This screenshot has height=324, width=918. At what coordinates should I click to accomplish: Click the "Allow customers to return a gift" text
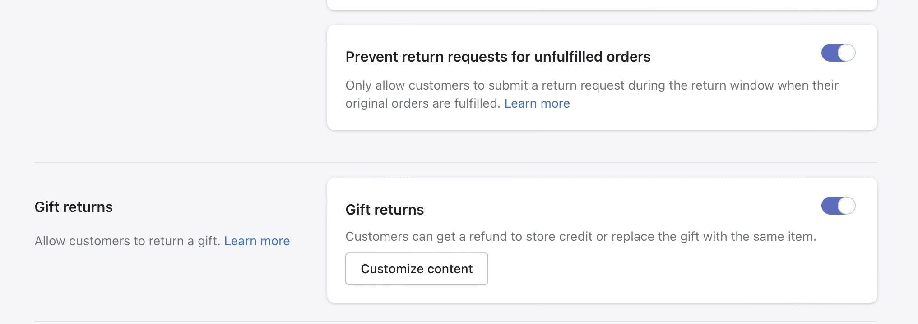[x=127, y=241]
